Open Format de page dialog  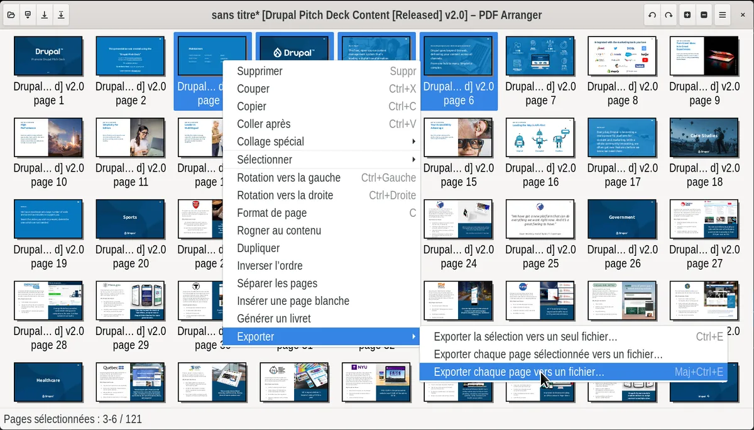tap(322, 212)
